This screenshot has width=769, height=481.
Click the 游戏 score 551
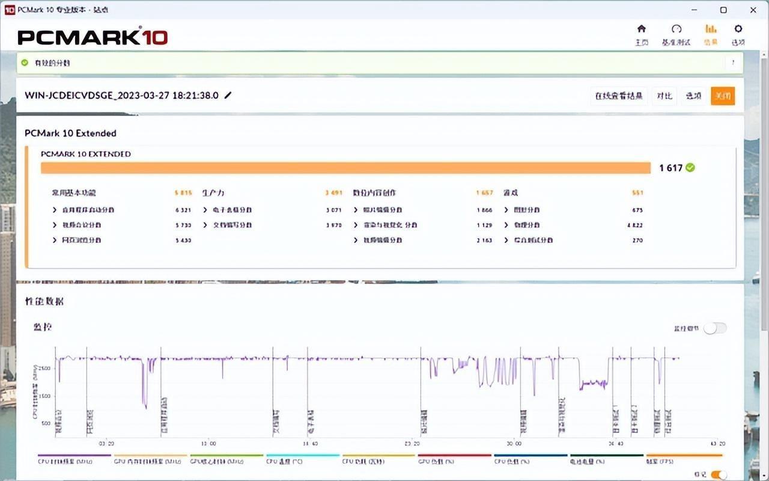point(637,193)
